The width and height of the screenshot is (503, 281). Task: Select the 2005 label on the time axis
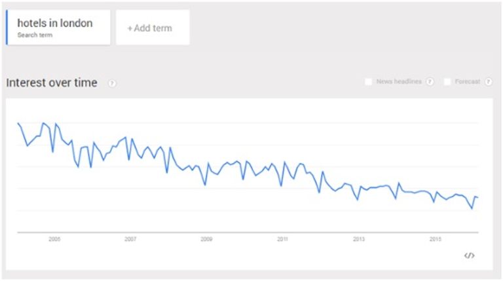(54, 239)
